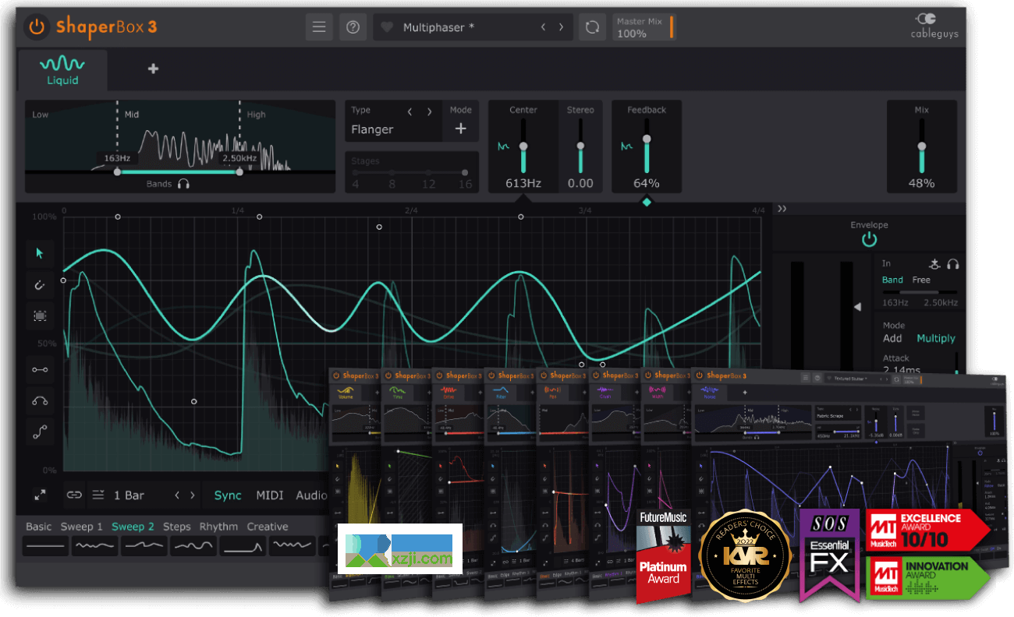Open the Sweep 1 wave category

[x=82, y=527]
